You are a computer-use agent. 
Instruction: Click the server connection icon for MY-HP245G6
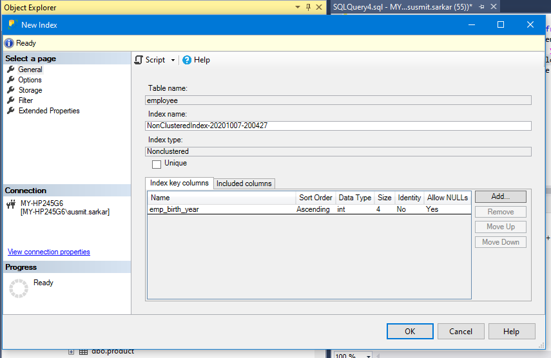click(11, 204)
